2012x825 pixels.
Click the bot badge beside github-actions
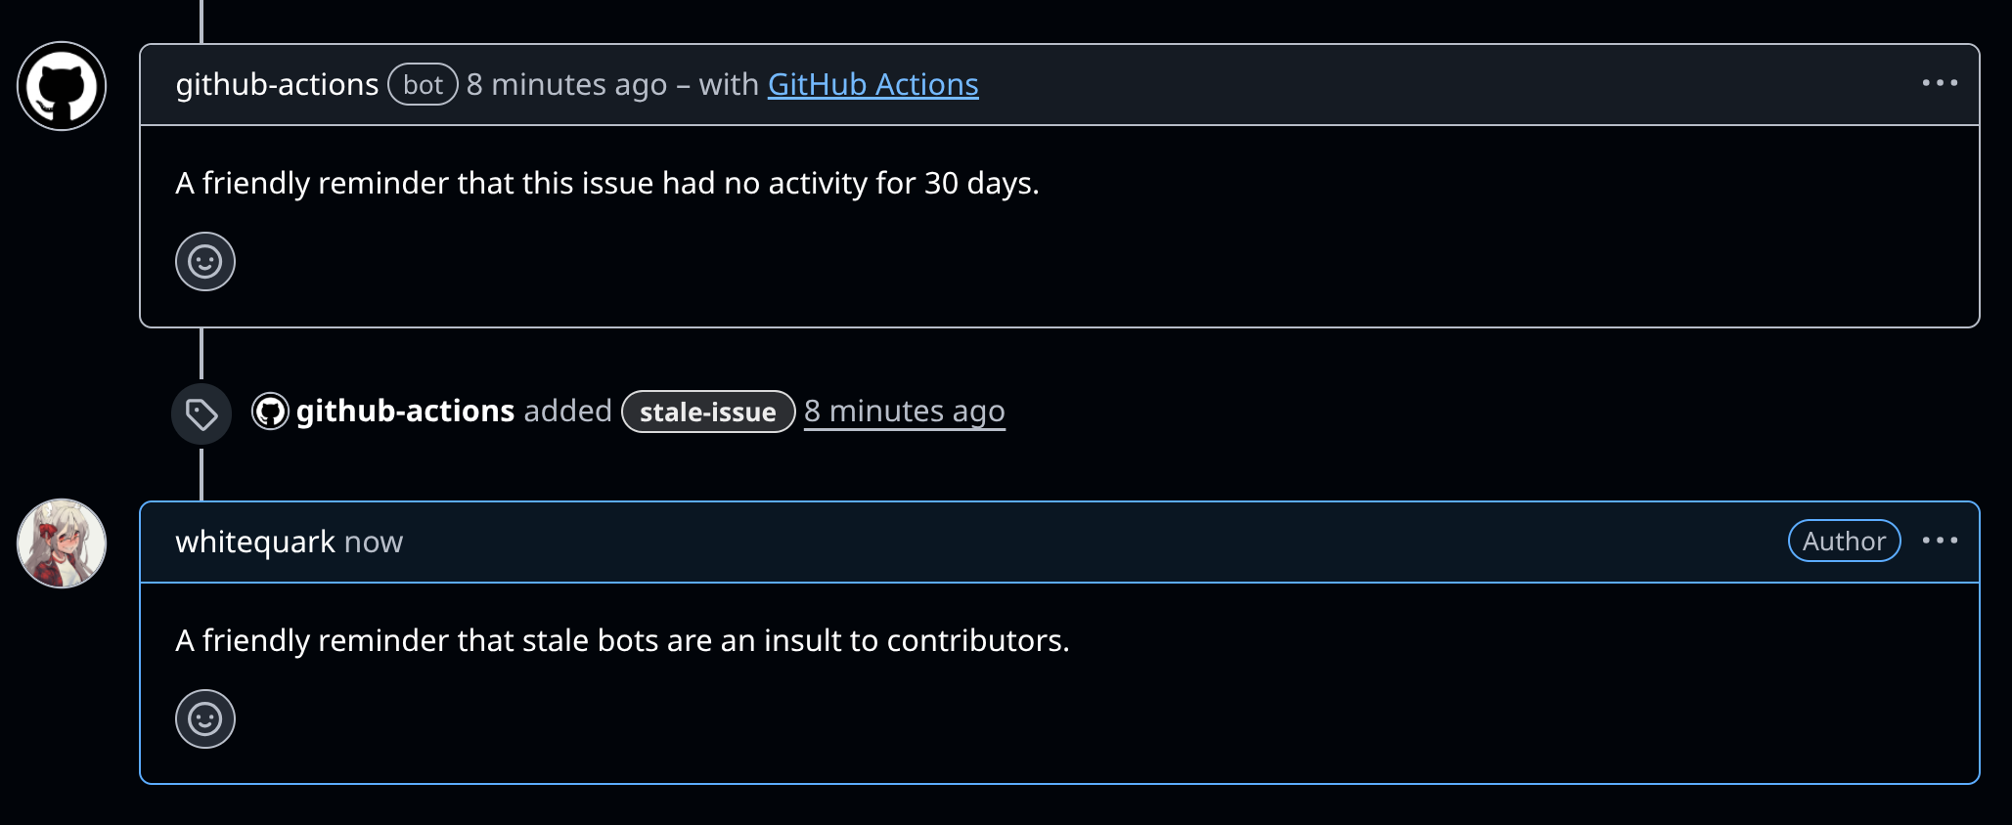tap(423, 85)
